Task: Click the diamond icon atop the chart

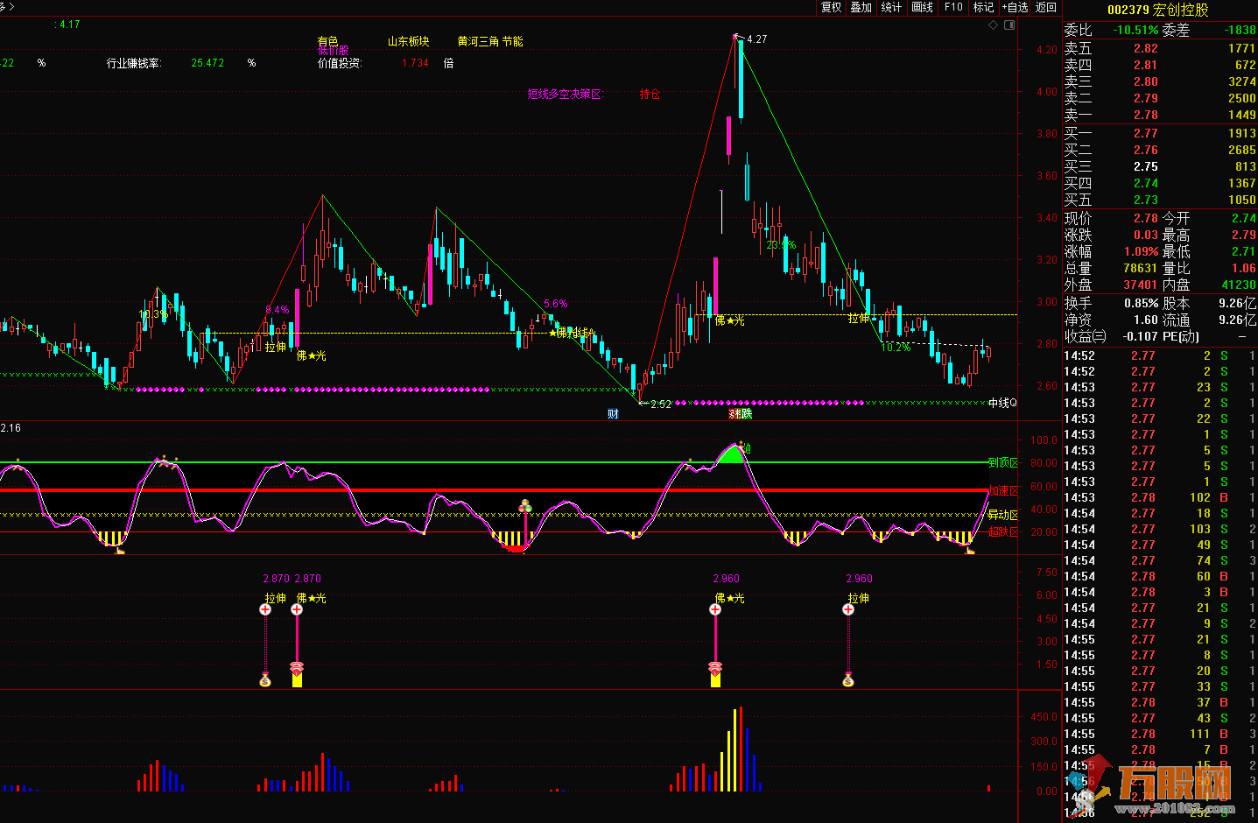Action: (994, 25)
